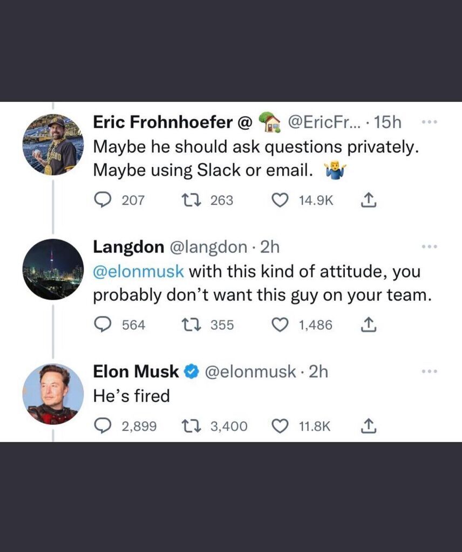The height and width of the screenshot is (552, 462).
Task: Retweet Elon Musk's "He's fired" tweet
Action: point(189,426)
